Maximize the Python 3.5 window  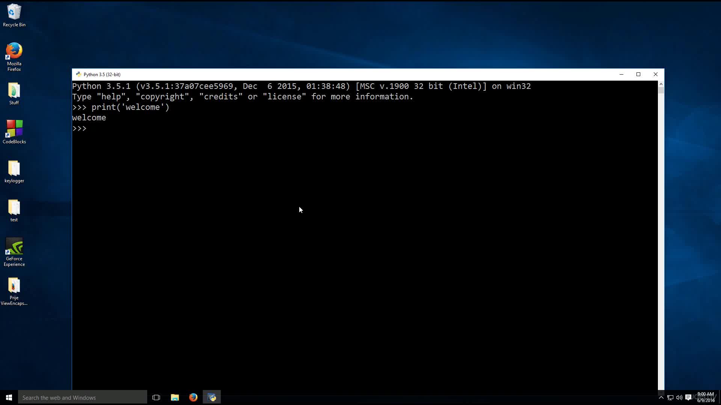638,74
